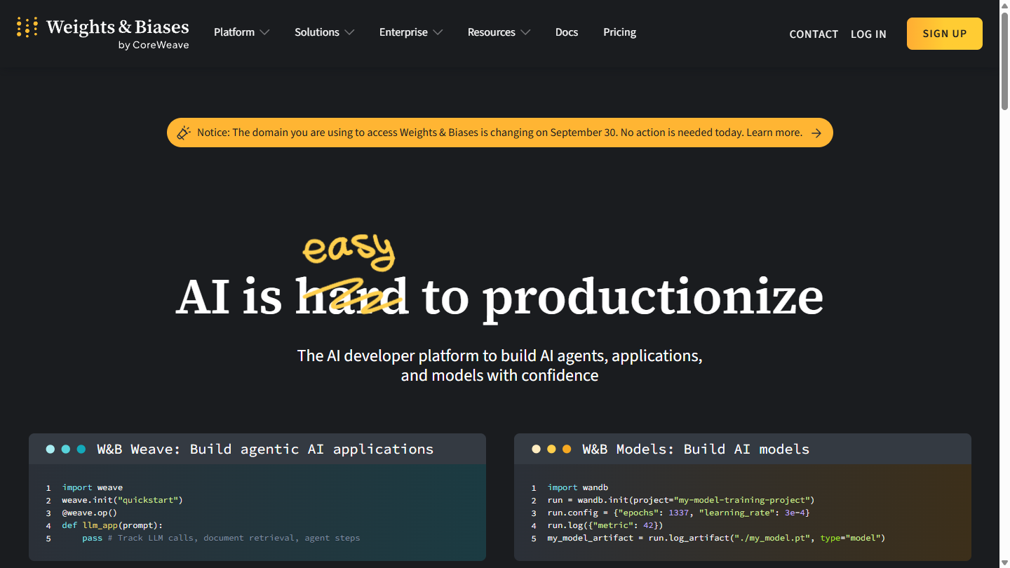Click the W&B Models card title
Image resolution: width=1010 pixels, height=568 pixels.
pyautogui.click(x=696, y=449)
